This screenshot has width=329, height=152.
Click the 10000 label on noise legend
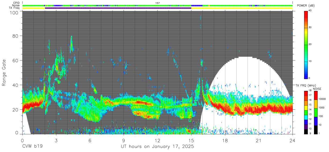click(x=323, y=99)
